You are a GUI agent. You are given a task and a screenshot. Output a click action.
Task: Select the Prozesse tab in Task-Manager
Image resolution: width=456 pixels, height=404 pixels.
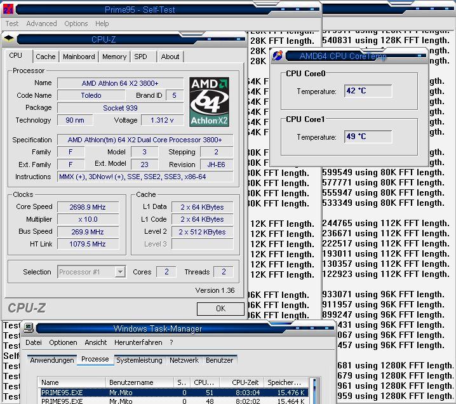(95, 359)
